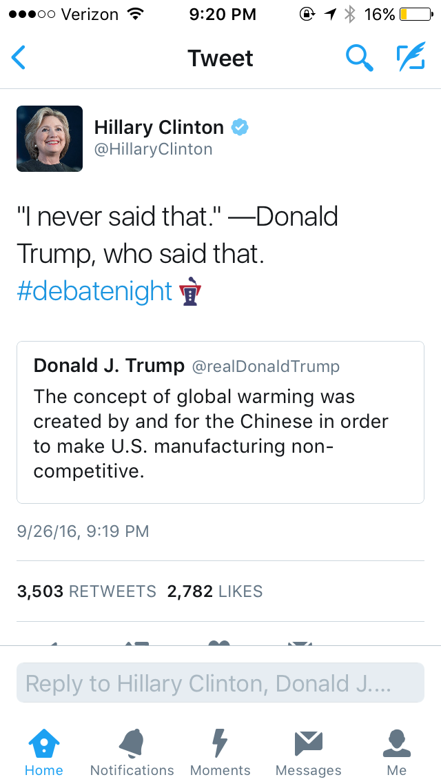Image resolution: width=441 pixels, height=784 pixels.
Task: Tap the blue verified badge
Action: (239, 128)
